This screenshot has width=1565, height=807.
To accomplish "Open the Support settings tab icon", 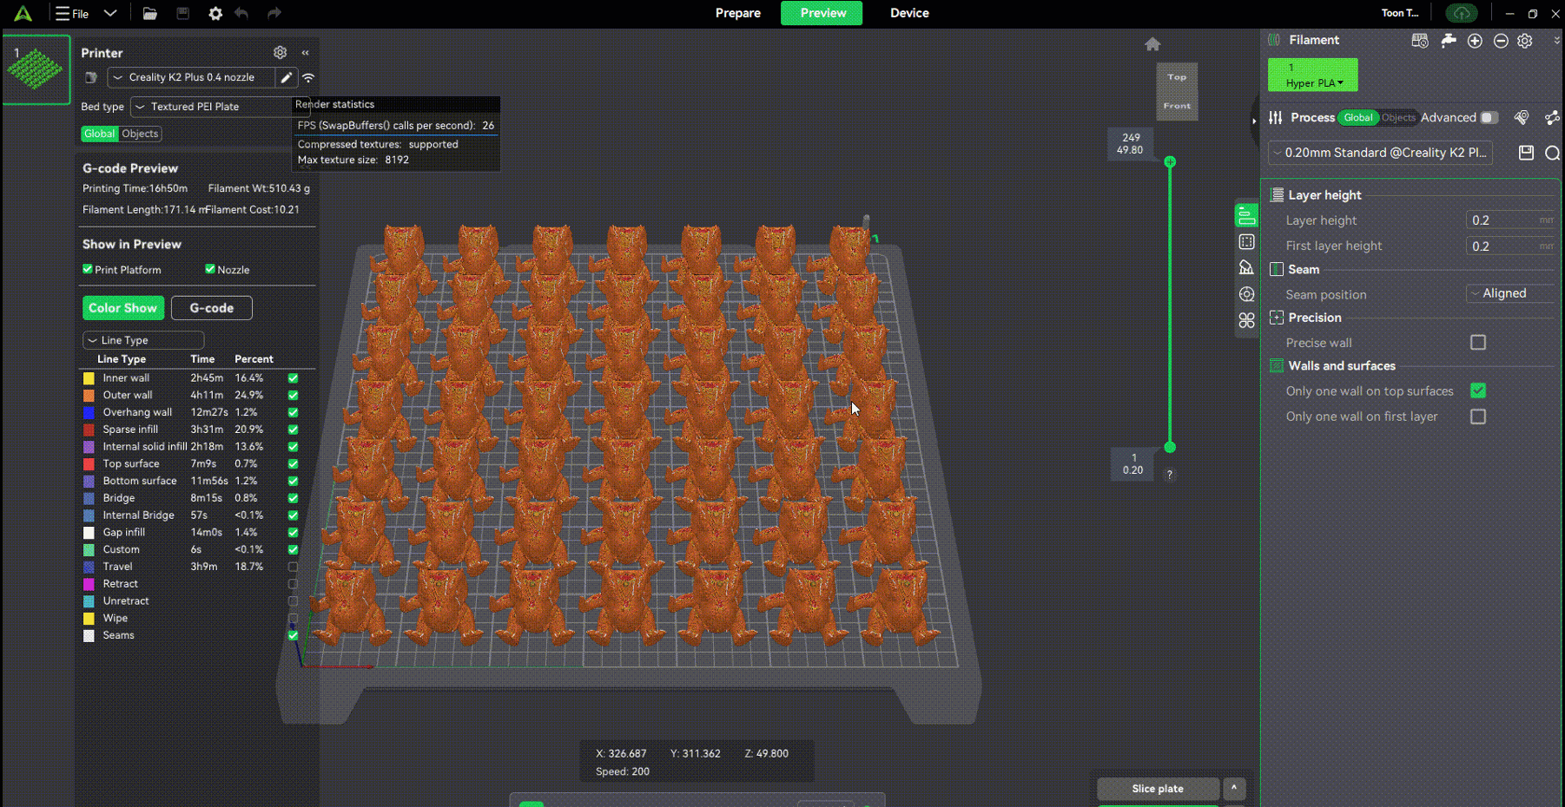I will pos(1246,268).
